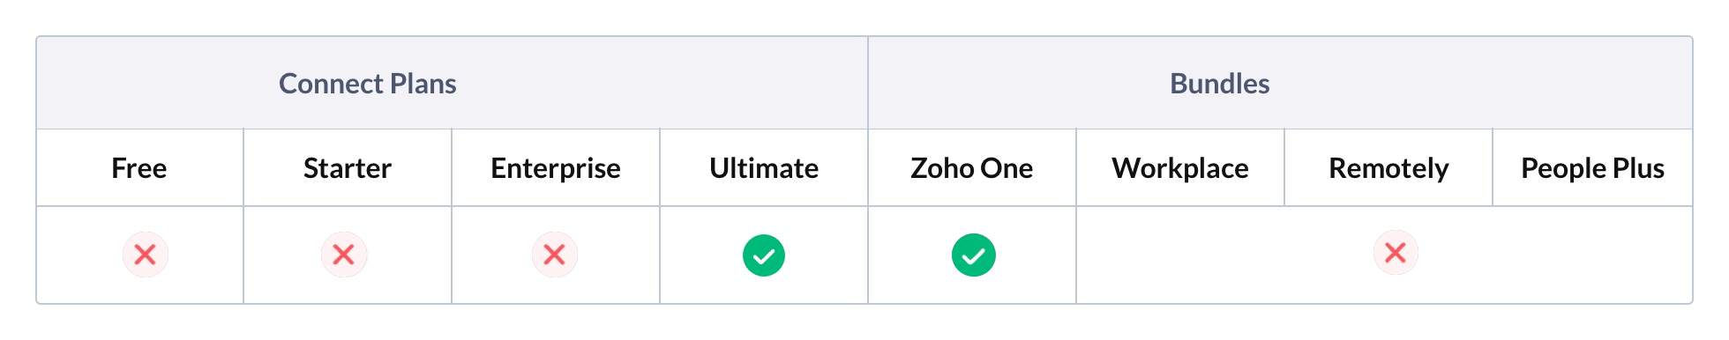This screenshot has height=340, width=1729.
Task: Click the Enterprise column heading
Action: pyautogui.click(x=556, y=168)
